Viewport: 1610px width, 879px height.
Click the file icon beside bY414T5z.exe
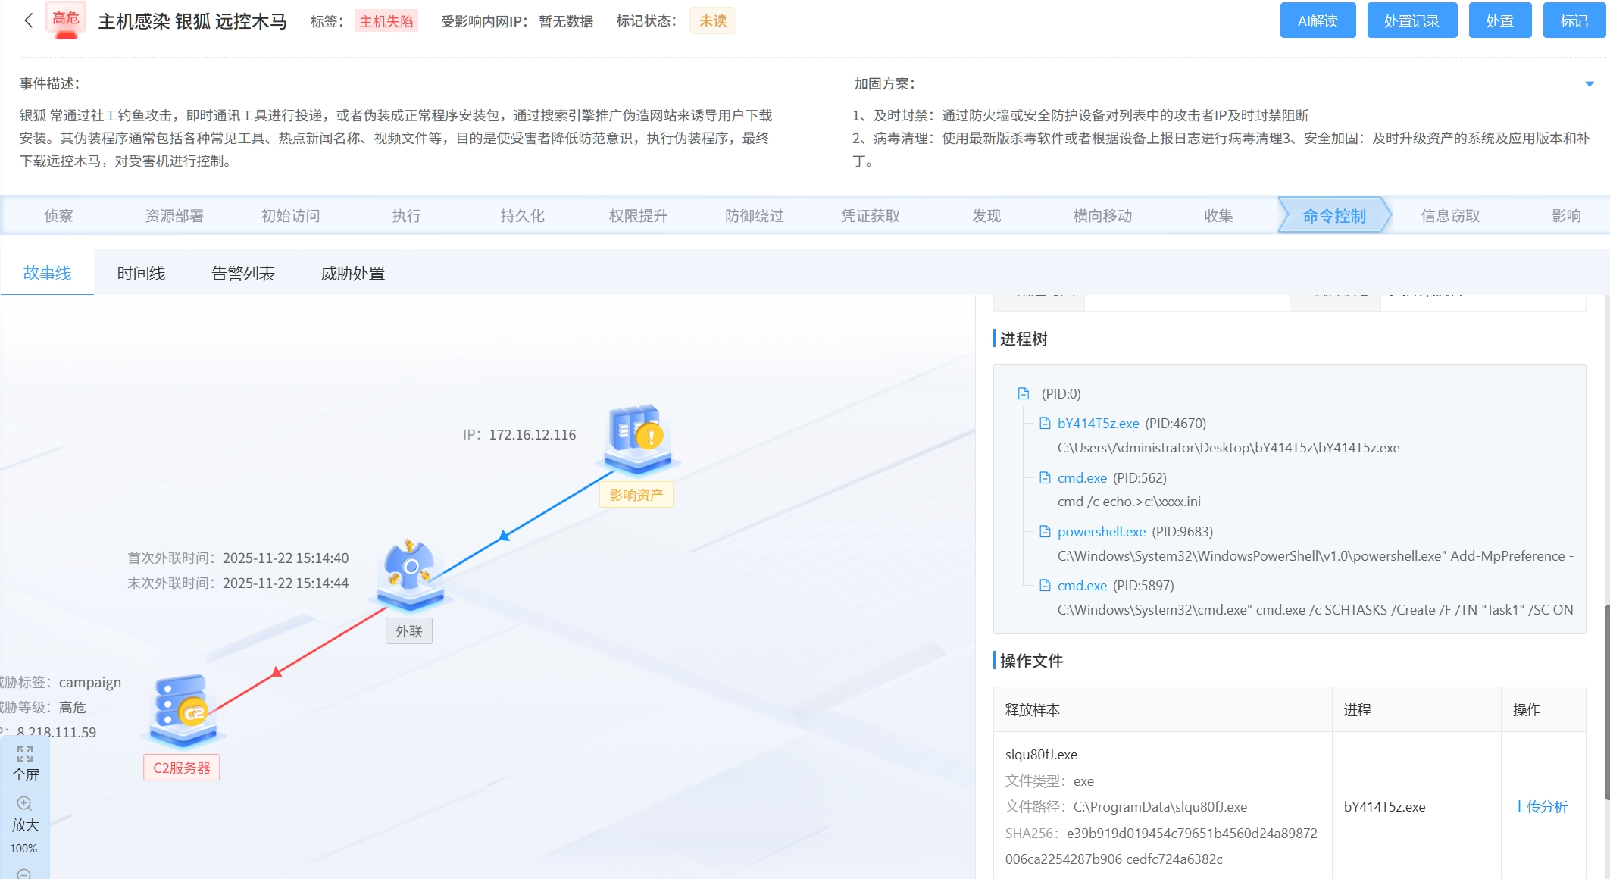[1044, 423]
